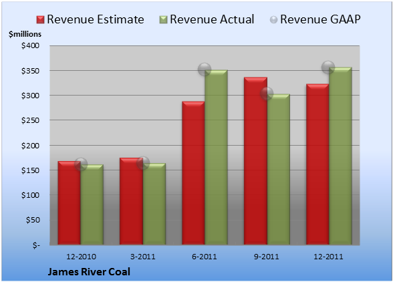Select the red estimate bar for 6-2011
Image resolution: width=393 pixels, height=282 pixels.
(x=193, y=173)
